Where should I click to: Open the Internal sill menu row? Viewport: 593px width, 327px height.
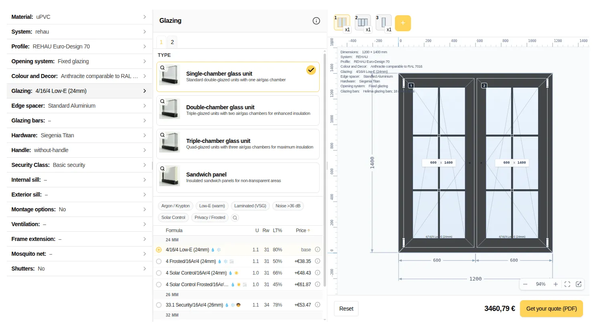pos(79,180)
